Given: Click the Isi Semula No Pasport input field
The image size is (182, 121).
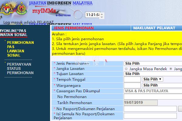Looking at the screenshot, I should click(x=150, y=116).
